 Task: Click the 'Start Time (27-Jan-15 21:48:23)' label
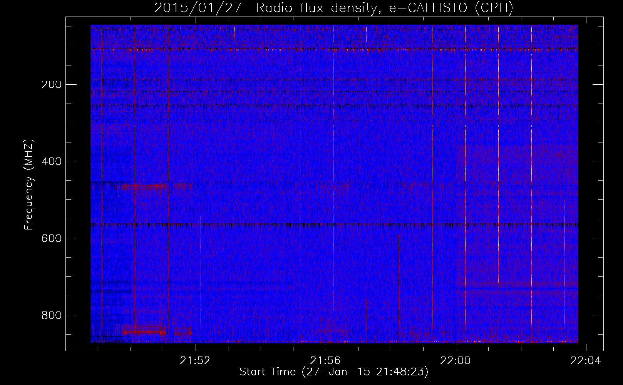point(334,372)
